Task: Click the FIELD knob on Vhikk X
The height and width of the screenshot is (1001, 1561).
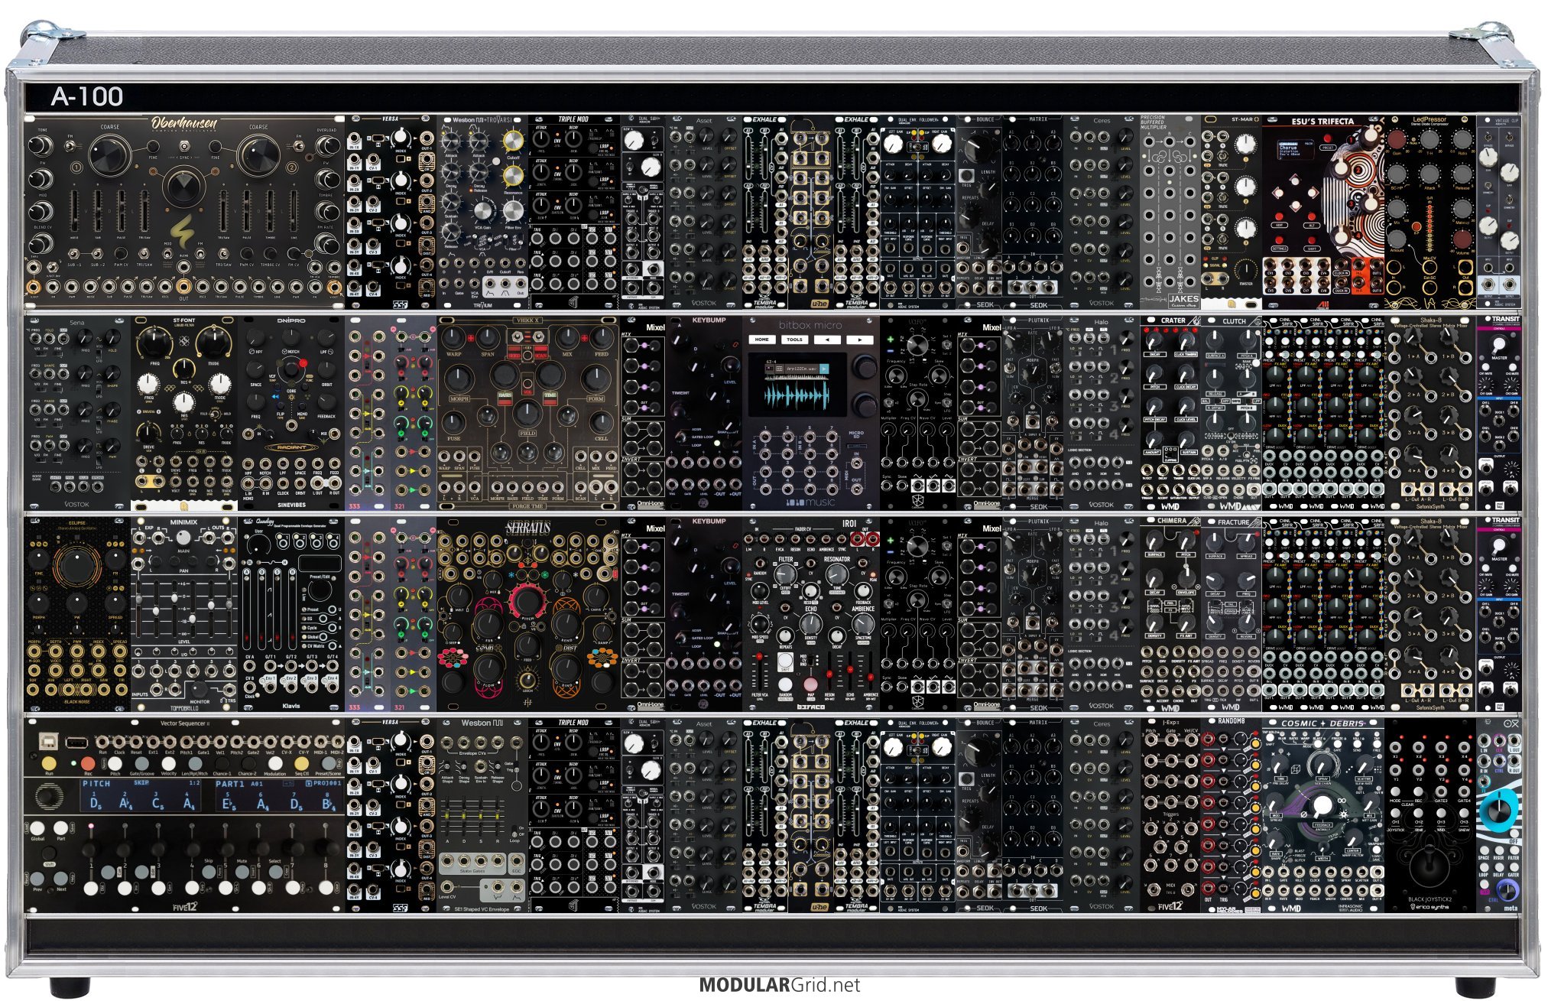Action: click(526, 414)
